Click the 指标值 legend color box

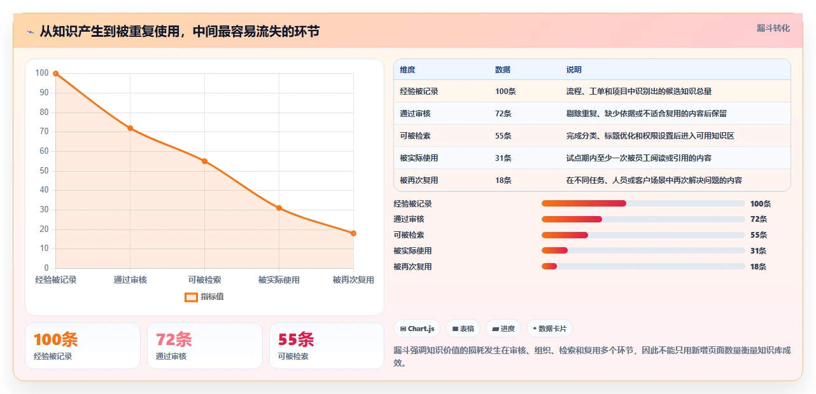[191, 297]
